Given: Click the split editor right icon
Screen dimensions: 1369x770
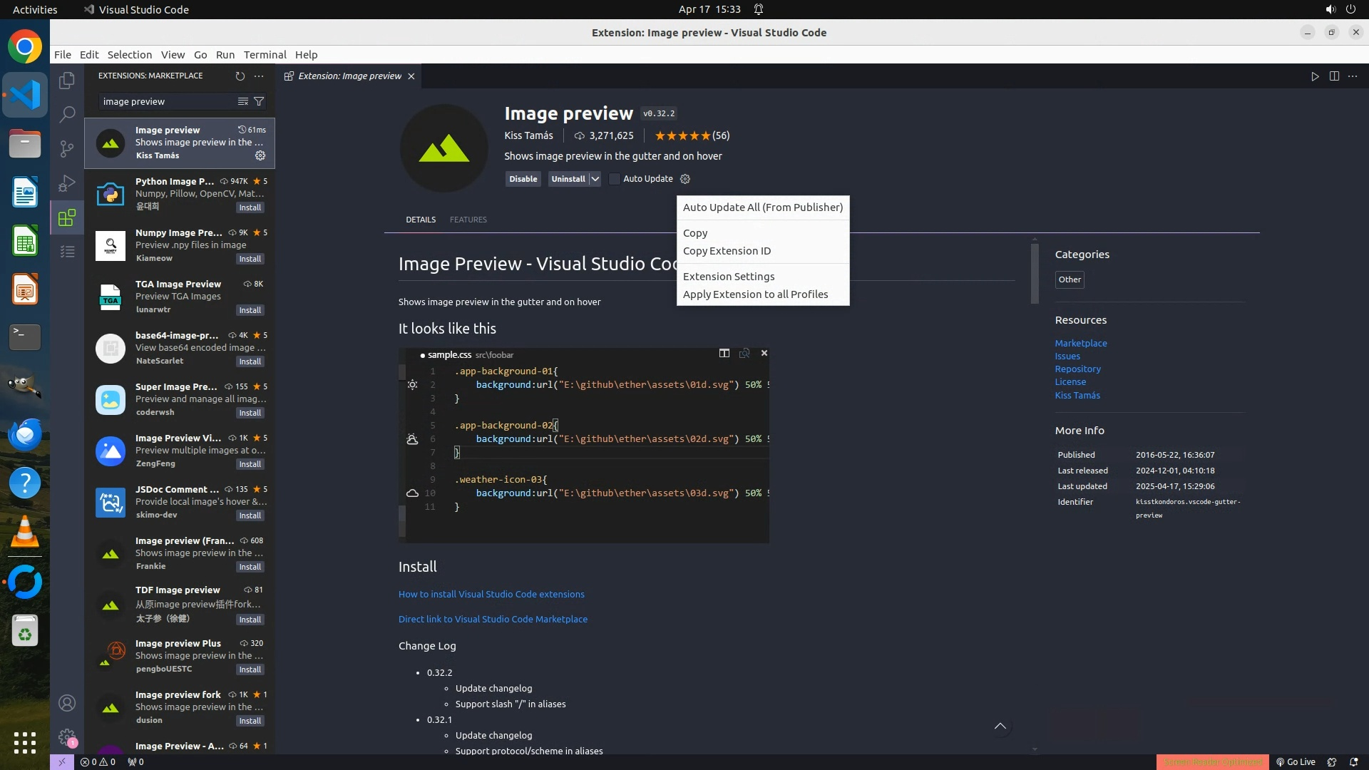Looking at the screenshot, I should click(x=1333, y=76).
